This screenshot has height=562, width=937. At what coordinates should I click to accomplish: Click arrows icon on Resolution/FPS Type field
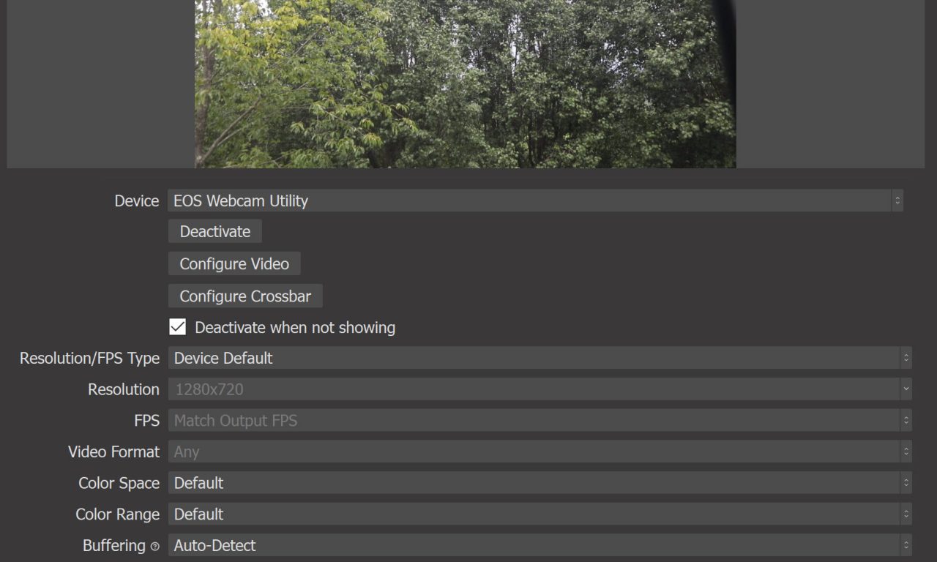coord(906,358)
